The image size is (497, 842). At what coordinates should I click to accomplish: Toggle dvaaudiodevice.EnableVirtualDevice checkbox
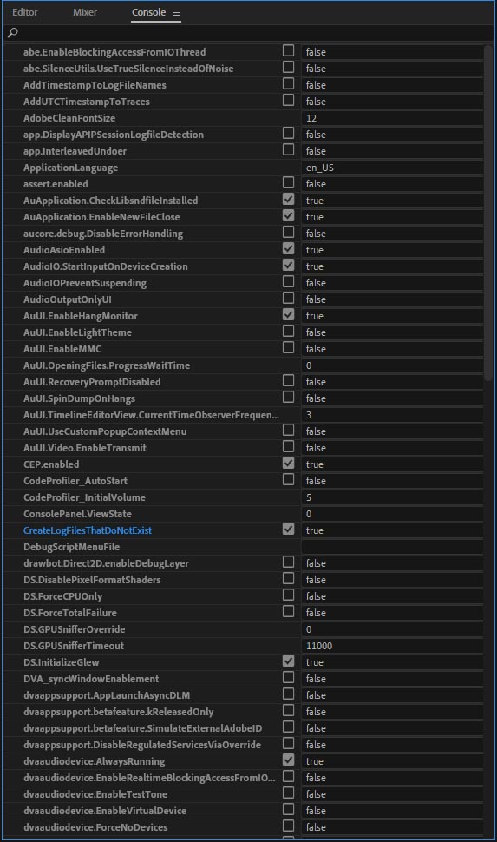pyautogui.click(x=288, y=809)
